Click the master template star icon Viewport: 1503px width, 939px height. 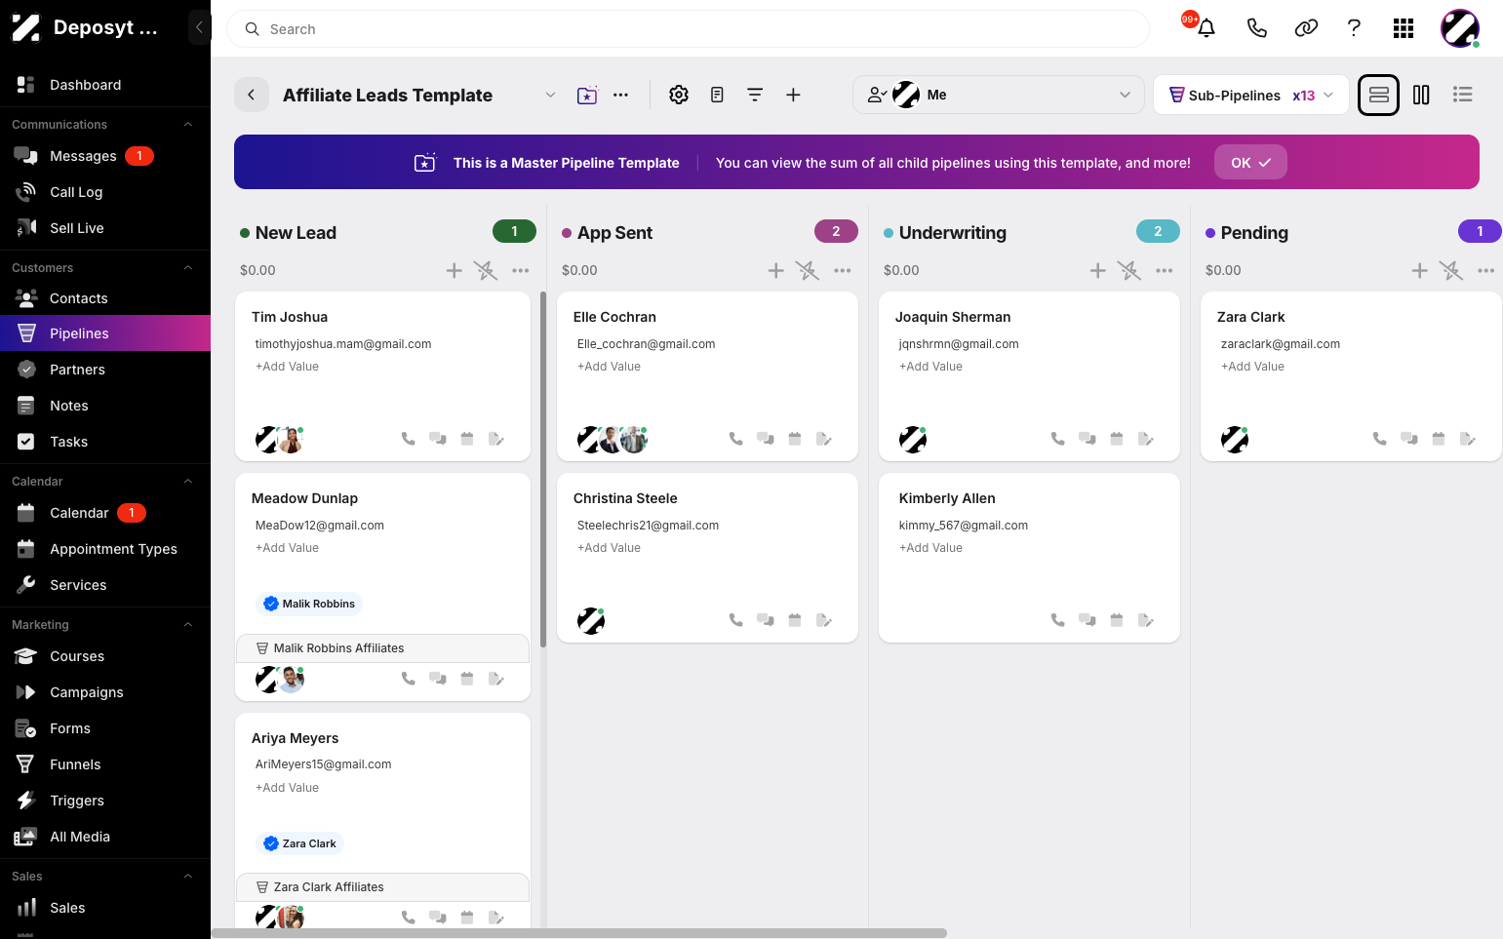[x=587, y=95]
